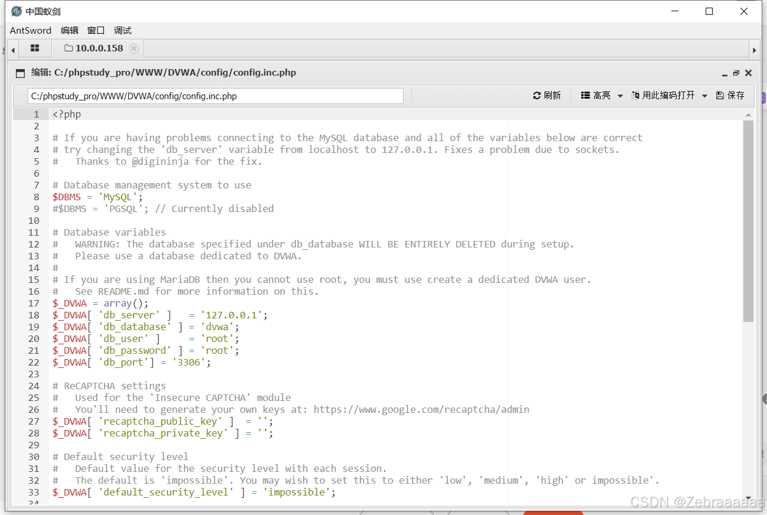
Task: Click the 'recaptcha_private_key' text
Action: coord(163,433)
